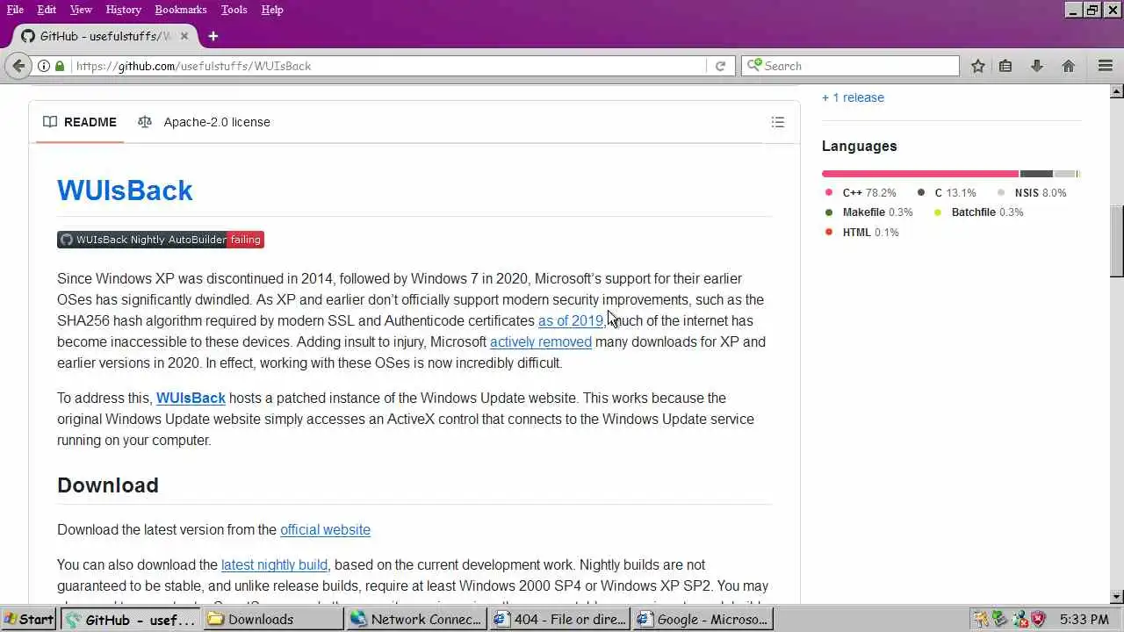
Task: Click the 5:33 PM taskbar clock
Action: pyautogui.click(x=1084, y=619)
